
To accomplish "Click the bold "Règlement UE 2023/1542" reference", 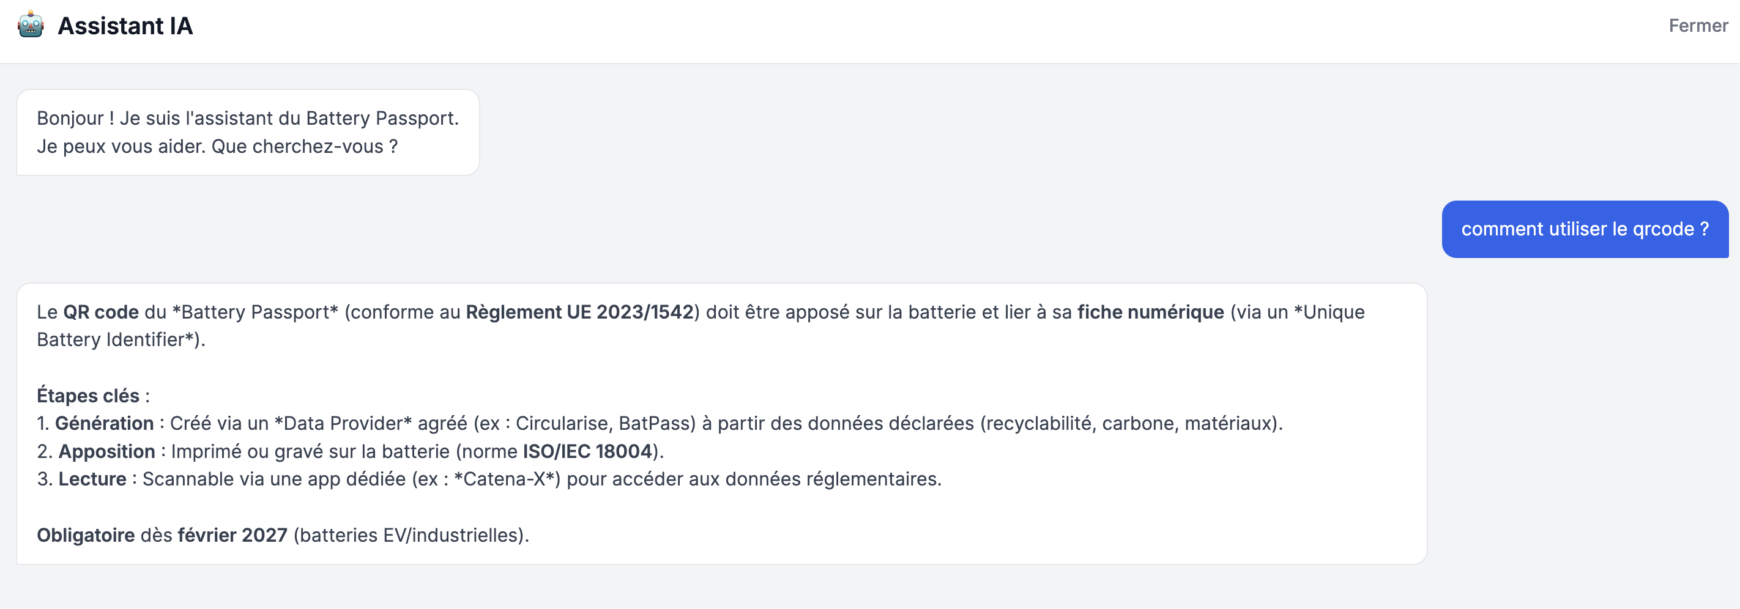I will click(579, 312).
